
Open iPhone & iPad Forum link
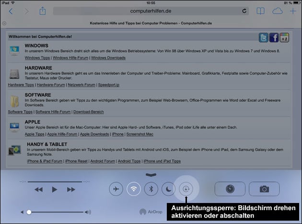coord(45,161)
